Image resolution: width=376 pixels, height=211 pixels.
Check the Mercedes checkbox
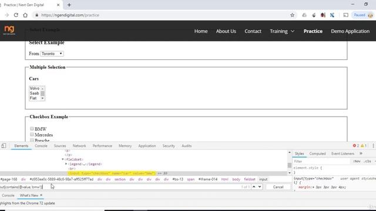(32, 134)
